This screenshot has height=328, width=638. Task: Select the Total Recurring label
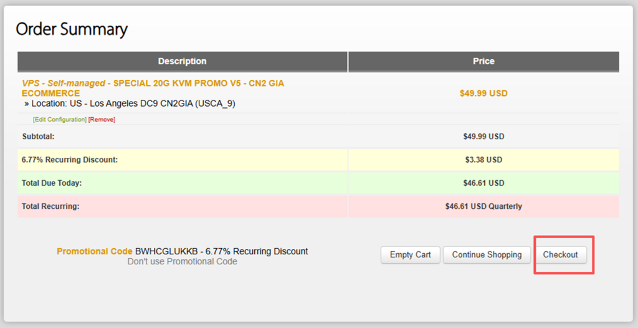click(x=50, y=206)
